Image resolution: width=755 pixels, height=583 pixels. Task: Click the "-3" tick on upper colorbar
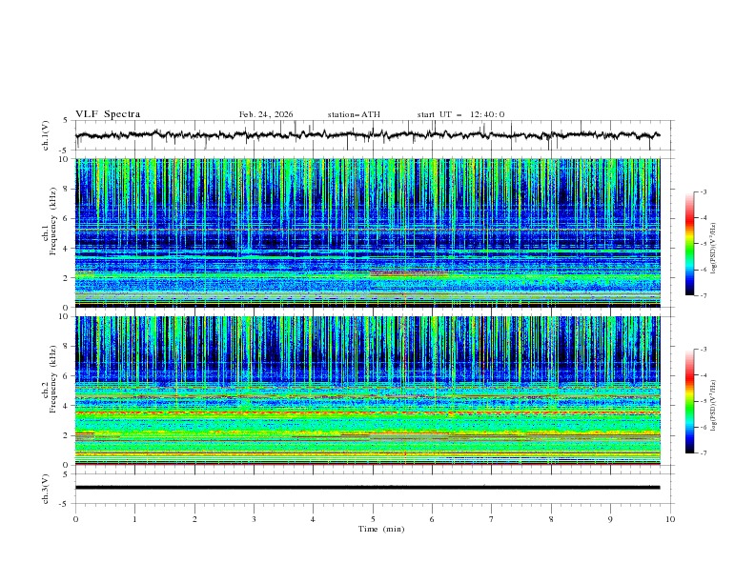pyautogui.click(x=704, y=191)
